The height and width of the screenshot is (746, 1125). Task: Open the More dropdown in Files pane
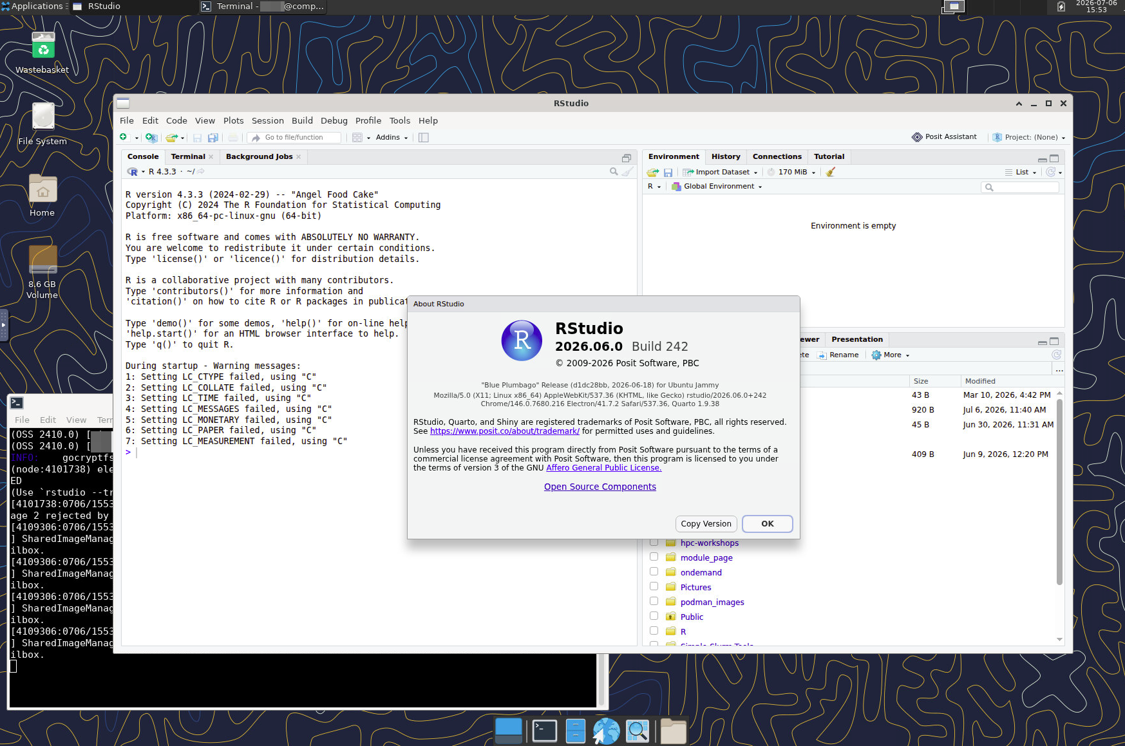tap(891, 355)
